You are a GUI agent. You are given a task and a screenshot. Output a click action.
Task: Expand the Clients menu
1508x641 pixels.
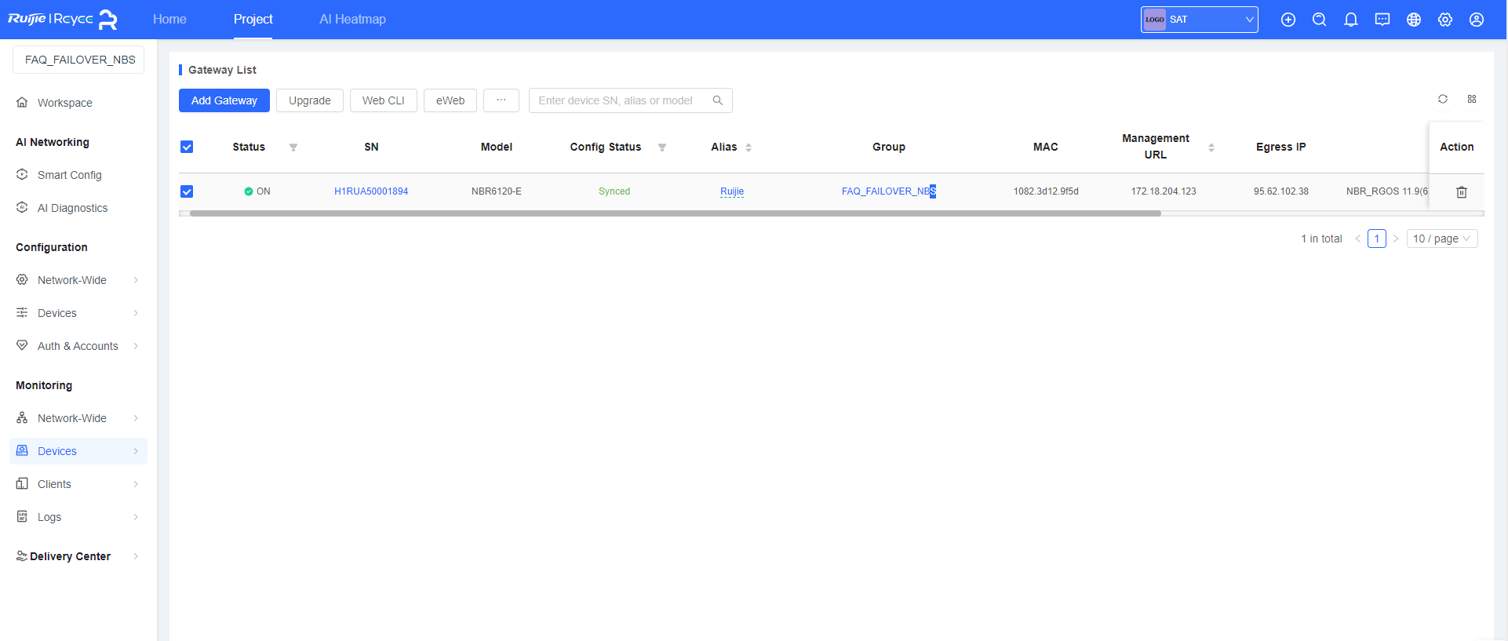(78, 484)
